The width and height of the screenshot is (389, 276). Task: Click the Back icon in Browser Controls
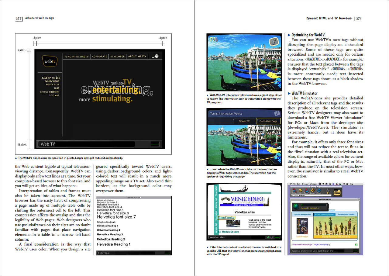tap(300, 191)
